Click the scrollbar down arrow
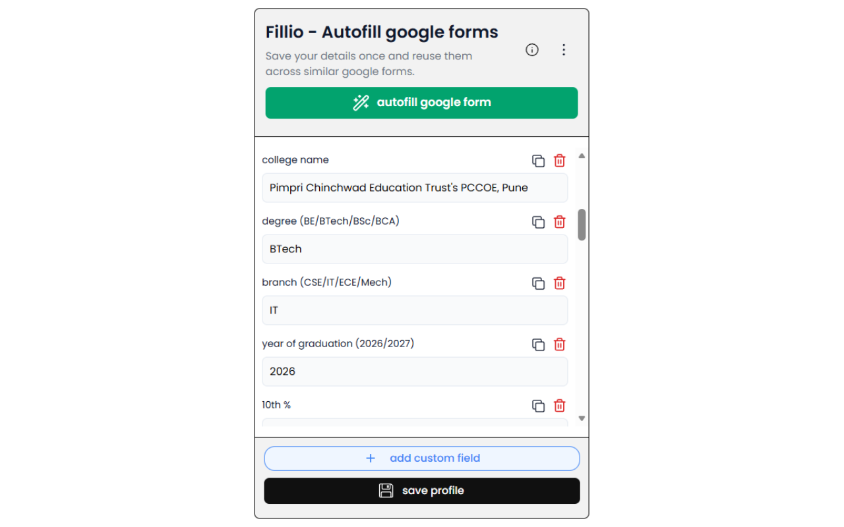The image size is (844, 527). 582,418
